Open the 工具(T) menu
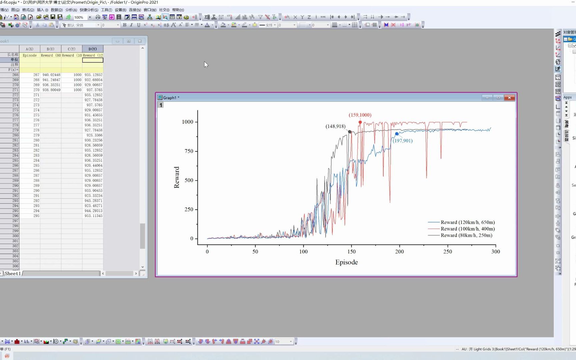Image resolution: width=576 pixels, height=360 pixels. 106,10
